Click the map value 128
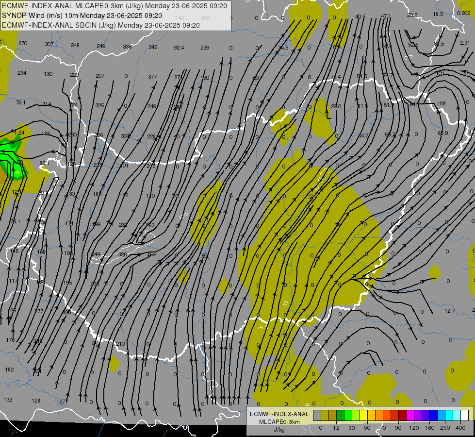475x437 pixels. pos(36,401)
